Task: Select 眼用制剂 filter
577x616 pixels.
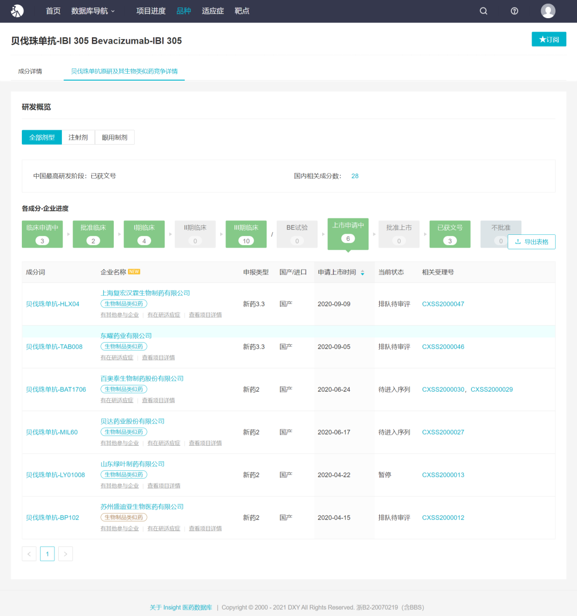Action: click(x=114, y=138)
